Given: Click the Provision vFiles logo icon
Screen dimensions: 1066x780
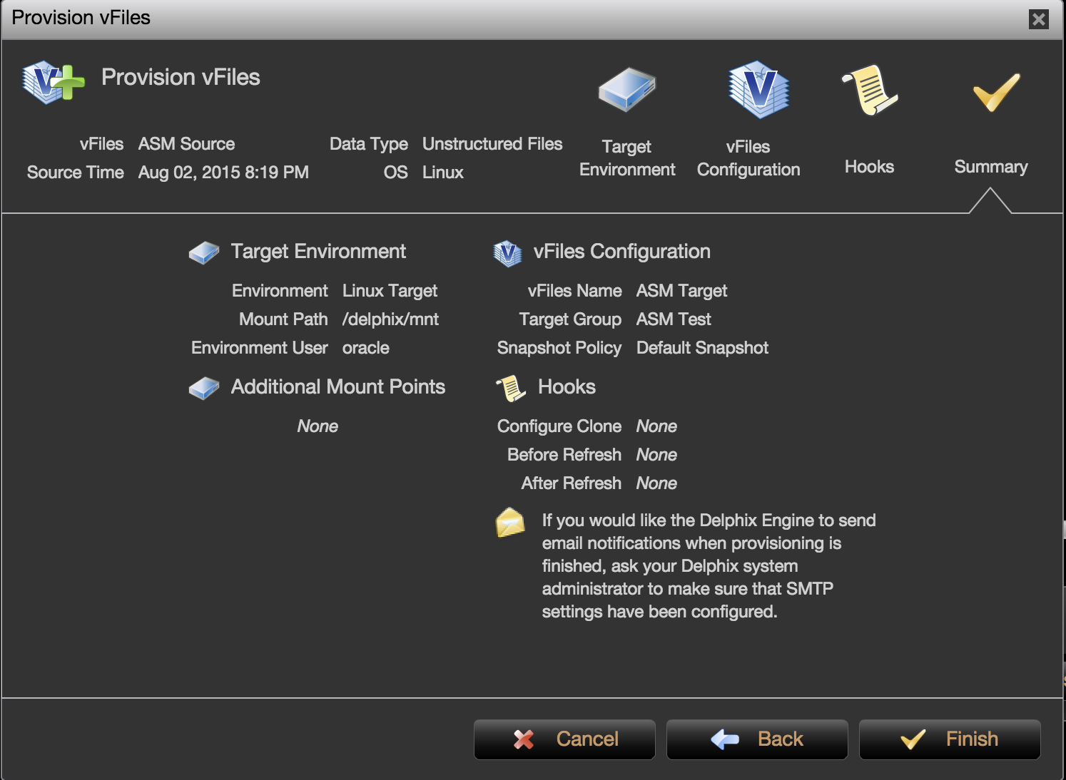Looking at the screenshot, I should point(52,83).
